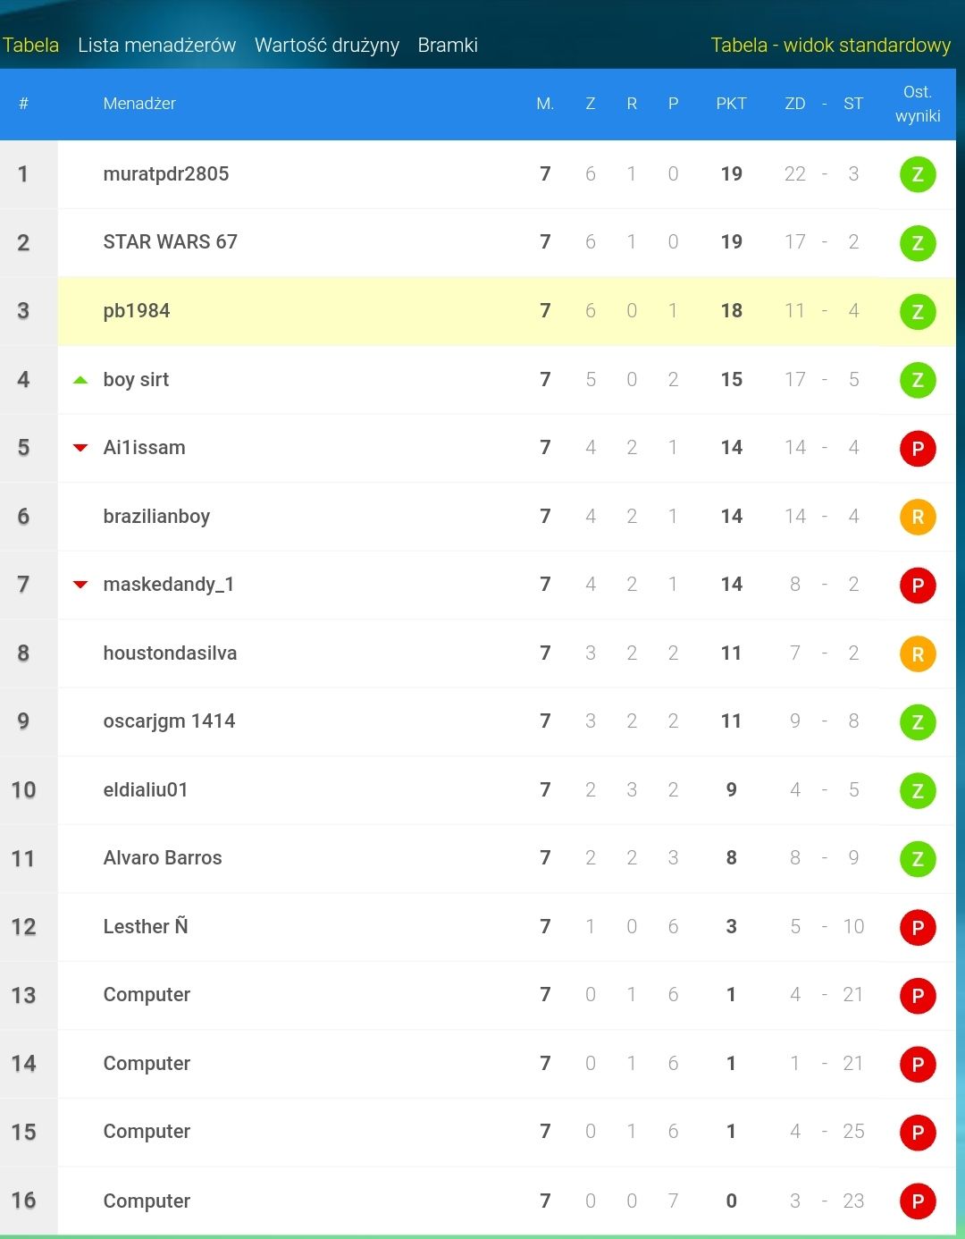Open the Lista menadżerów tab
Screen dimensions: 965x1239
[156, 45]
